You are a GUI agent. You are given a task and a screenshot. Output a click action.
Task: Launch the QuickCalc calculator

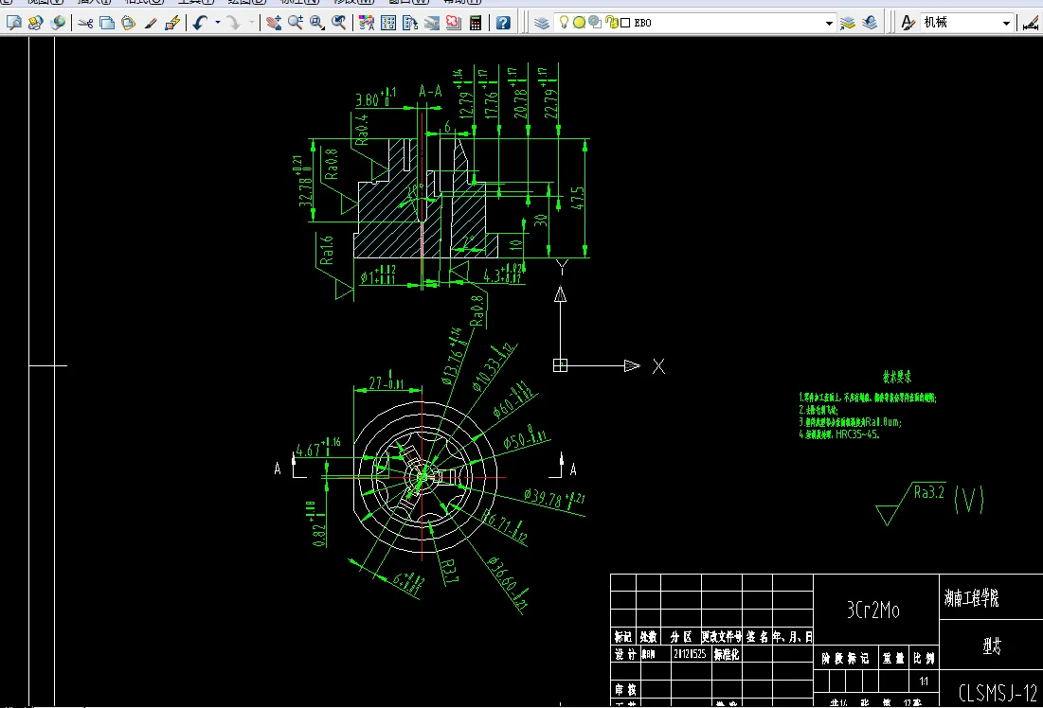[476, 24]
